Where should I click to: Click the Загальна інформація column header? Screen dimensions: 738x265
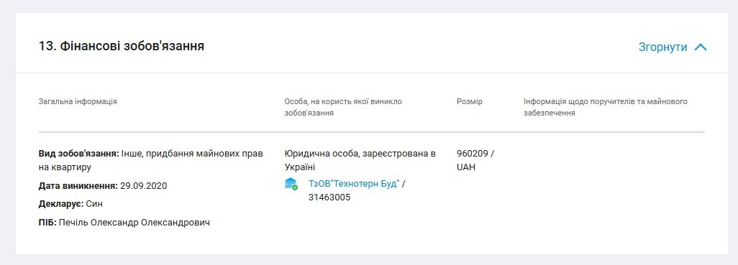coord(78,101)
